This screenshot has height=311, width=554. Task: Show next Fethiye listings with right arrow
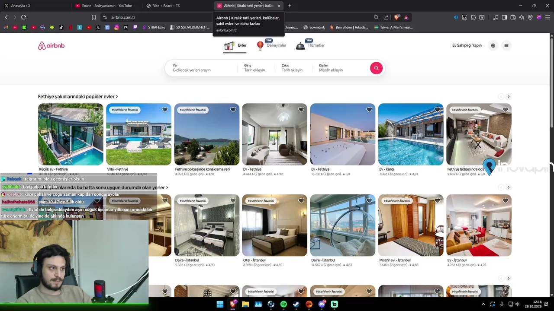click(509, 97)
